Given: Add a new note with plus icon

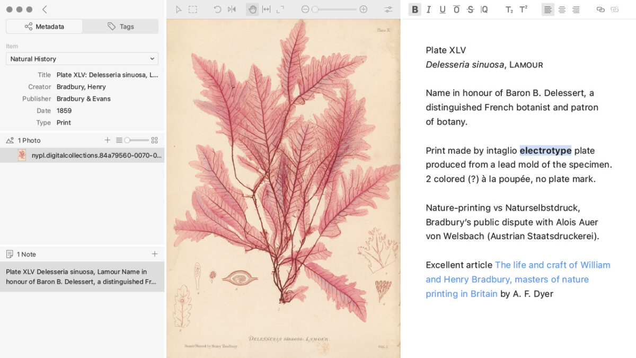Looking at the screenshot, I should 155,254.
